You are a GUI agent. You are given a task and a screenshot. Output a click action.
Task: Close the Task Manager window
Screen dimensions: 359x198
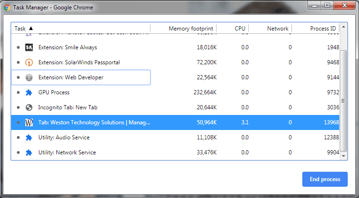pos(344,6)
